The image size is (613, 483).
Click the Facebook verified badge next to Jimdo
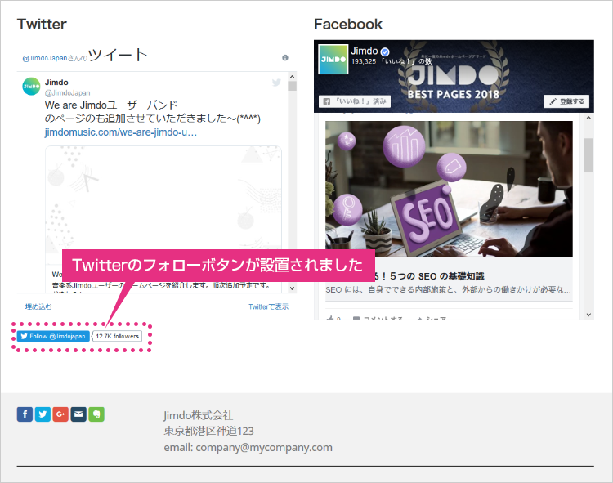385,51
